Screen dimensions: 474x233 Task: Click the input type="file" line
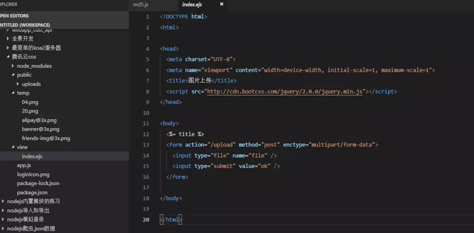coord(225,156)
